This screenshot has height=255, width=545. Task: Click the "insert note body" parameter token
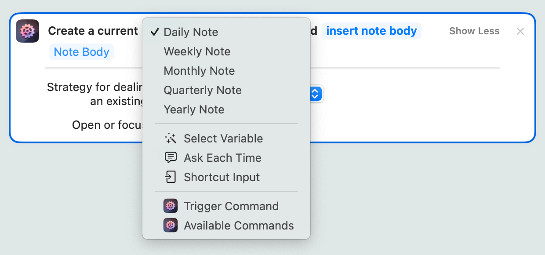point(371,31)
